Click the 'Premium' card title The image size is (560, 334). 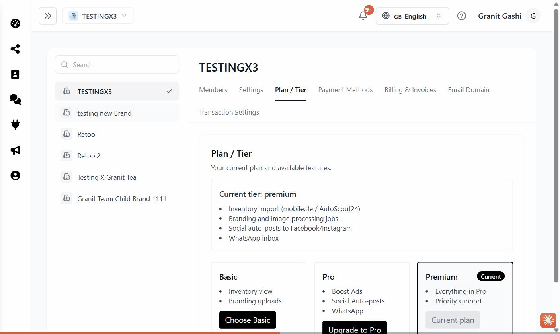[x=441, y=277]
